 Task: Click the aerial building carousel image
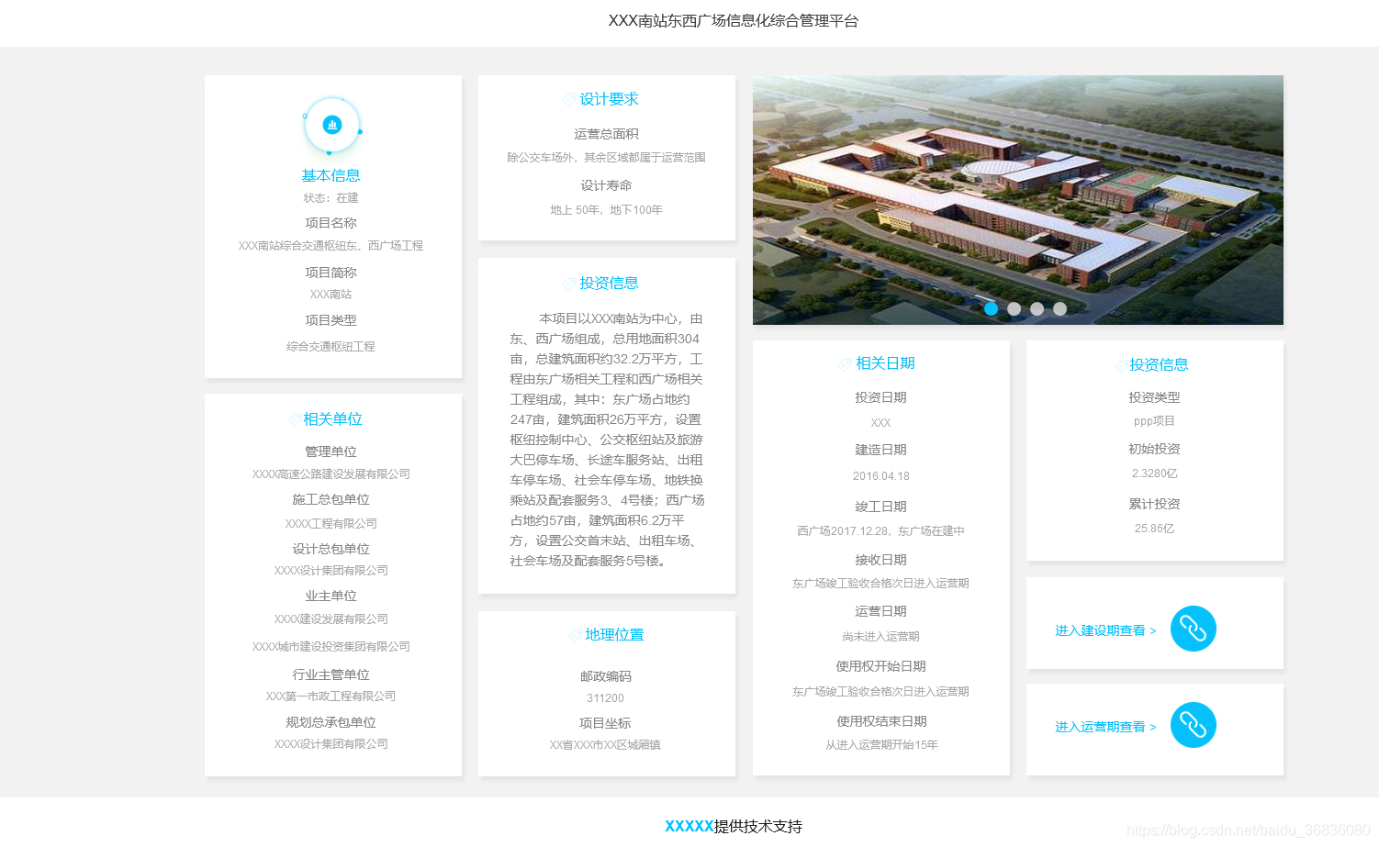(x=1017, y=200)
